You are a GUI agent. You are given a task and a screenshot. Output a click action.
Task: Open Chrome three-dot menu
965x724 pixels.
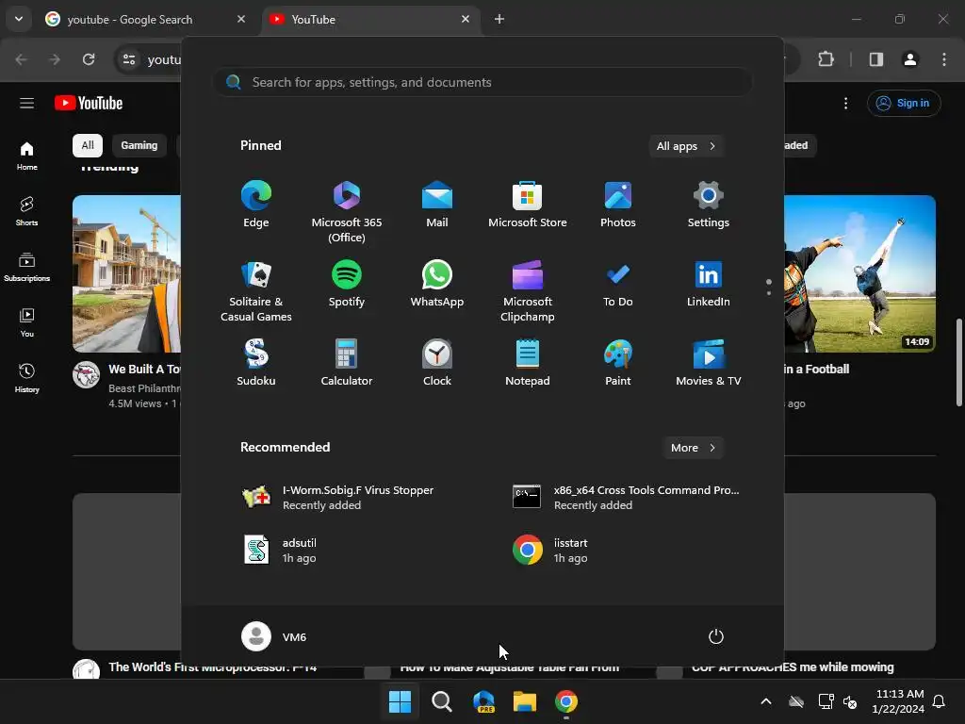click(944, 59)
